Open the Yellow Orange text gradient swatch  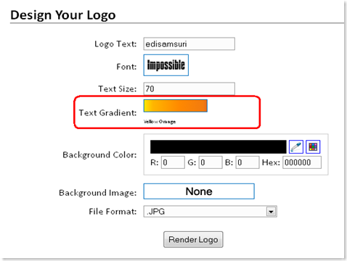pos(176,106)
